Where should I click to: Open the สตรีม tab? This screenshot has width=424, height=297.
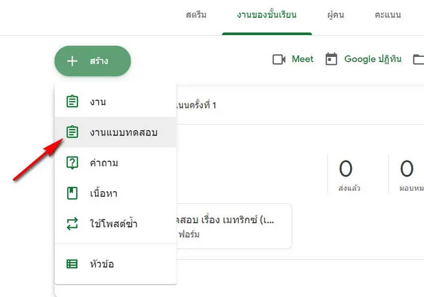196,15
